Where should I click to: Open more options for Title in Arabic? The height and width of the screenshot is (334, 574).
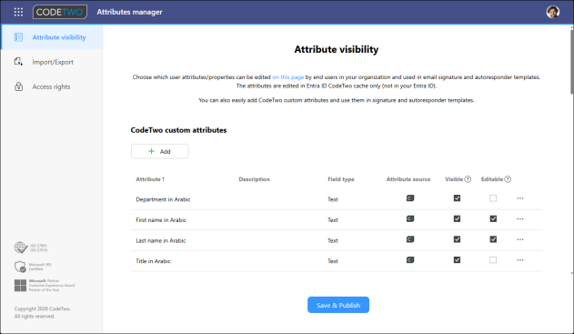520,259
